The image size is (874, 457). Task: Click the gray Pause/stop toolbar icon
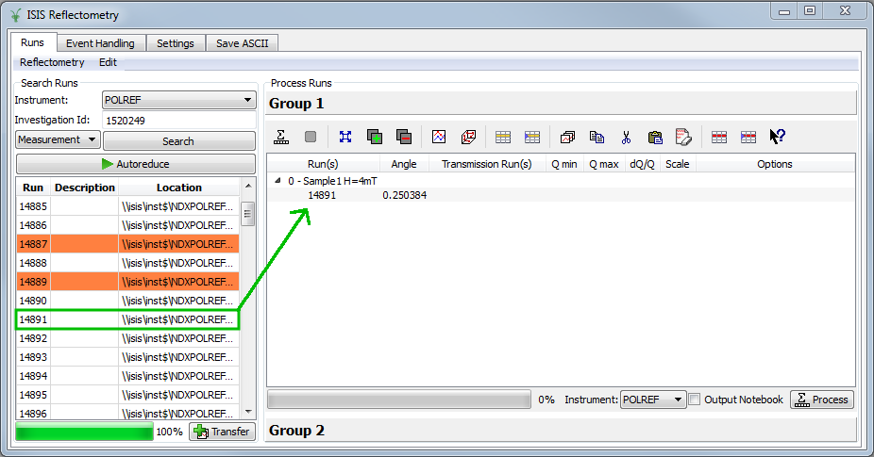pyautogui.click(x=311, y=137)
